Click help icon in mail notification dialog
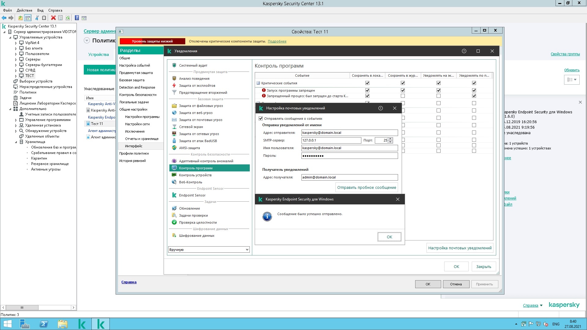The image size is (587, 330). pos(380,108)
